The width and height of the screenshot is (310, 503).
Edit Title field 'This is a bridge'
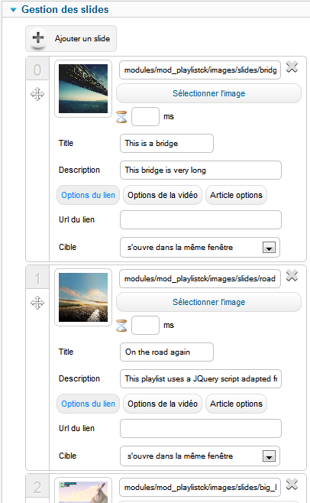pos(166,144)
